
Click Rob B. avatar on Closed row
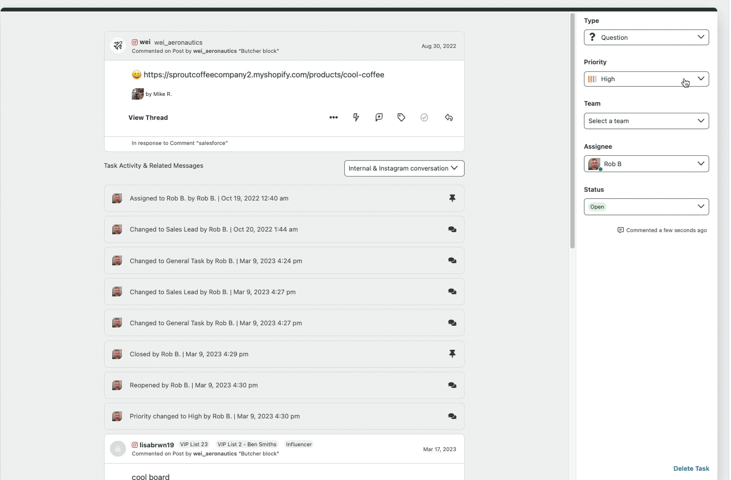tap(117, 354)
